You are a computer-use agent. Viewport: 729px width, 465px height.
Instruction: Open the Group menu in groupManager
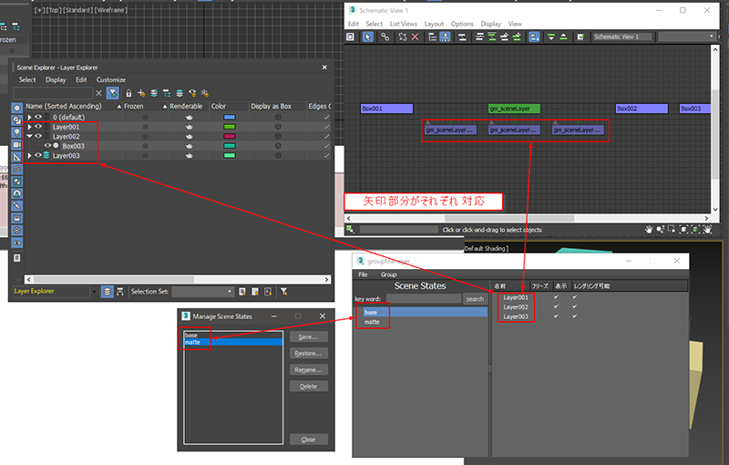(x=388, y=274)
